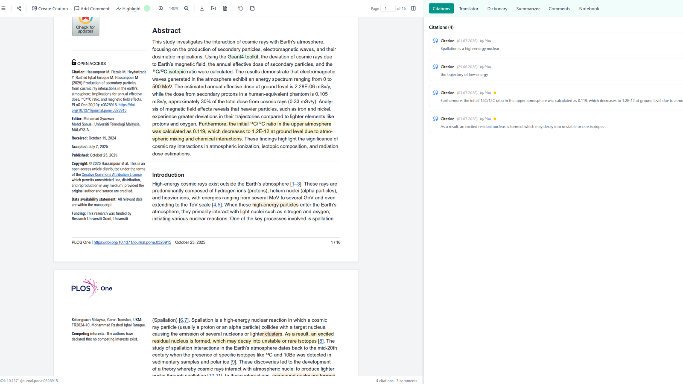This screenshot has width=683, height=384.
Task: Click quote icon of 'As a result, an excited' citation
Action: click(435, 119)
